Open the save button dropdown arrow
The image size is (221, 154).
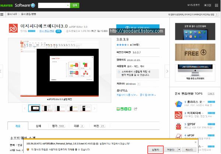point(179,150)
